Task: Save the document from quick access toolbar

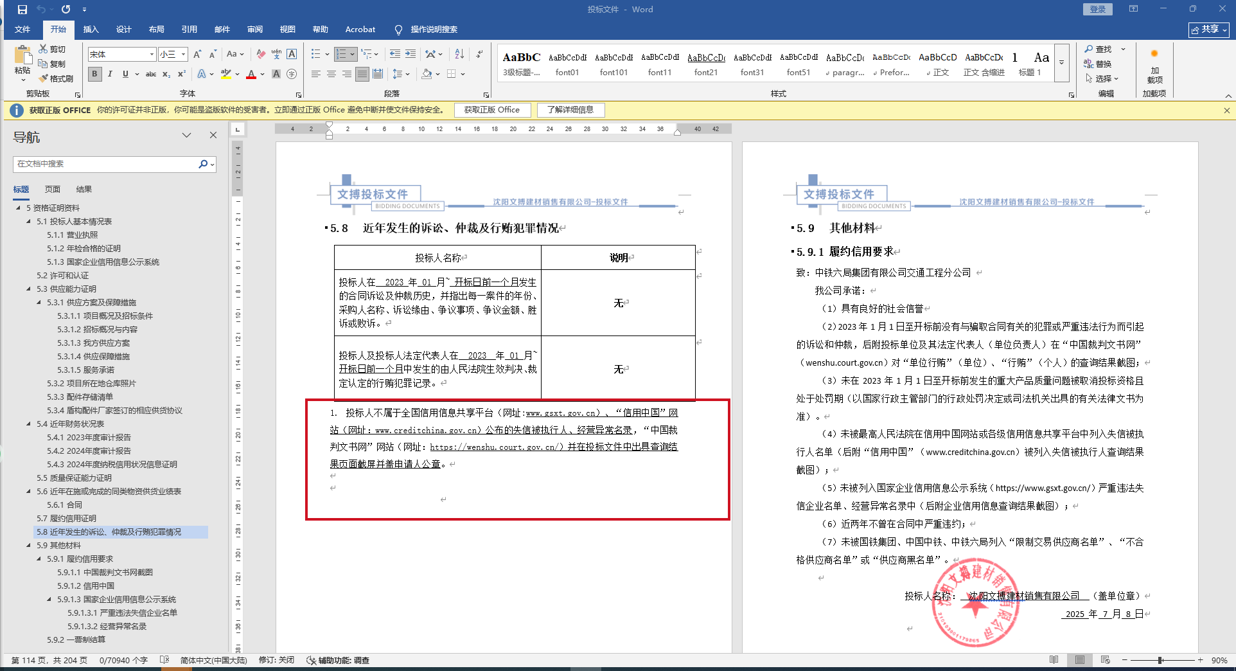Action: coord(22,10)
